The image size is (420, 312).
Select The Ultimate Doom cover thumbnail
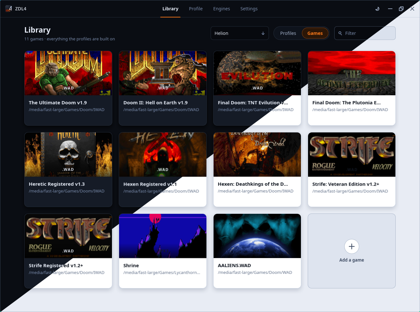point(68,73)
